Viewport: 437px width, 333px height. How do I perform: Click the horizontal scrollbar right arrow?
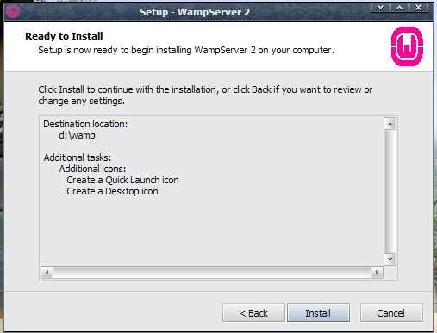pos(377,272)
